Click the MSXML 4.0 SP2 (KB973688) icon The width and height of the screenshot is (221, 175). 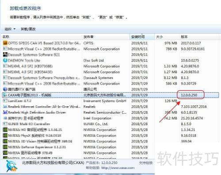click(x=5, y=66)
